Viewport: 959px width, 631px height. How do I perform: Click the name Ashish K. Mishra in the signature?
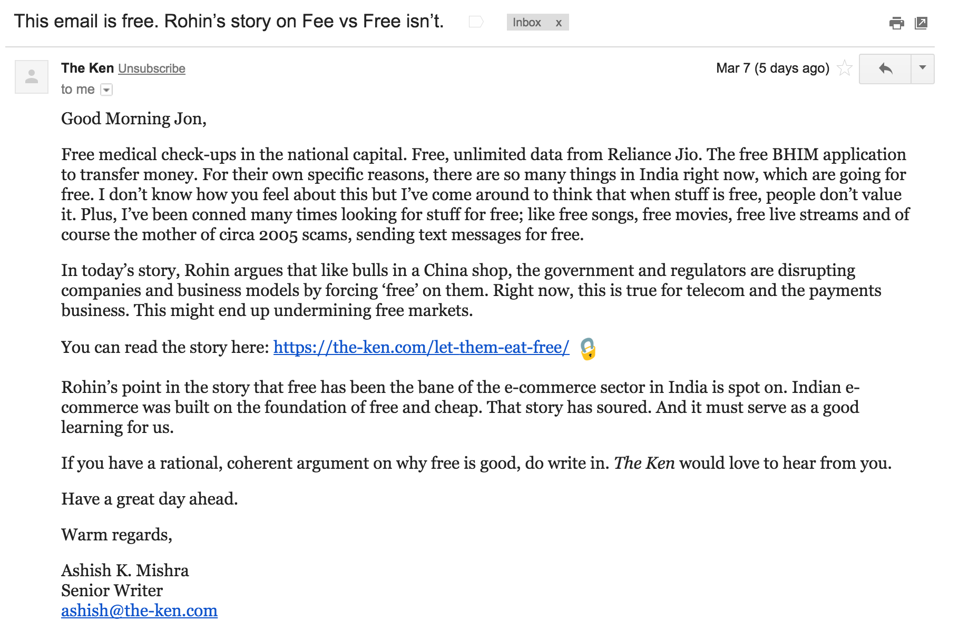pos(125,570)
